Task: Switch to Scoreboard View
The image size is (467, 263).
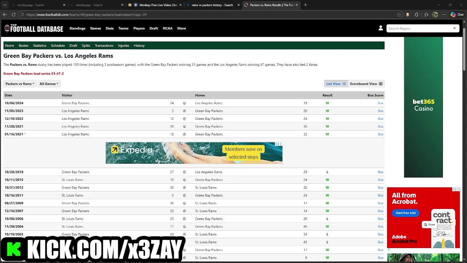Action: tap(366, 84)
